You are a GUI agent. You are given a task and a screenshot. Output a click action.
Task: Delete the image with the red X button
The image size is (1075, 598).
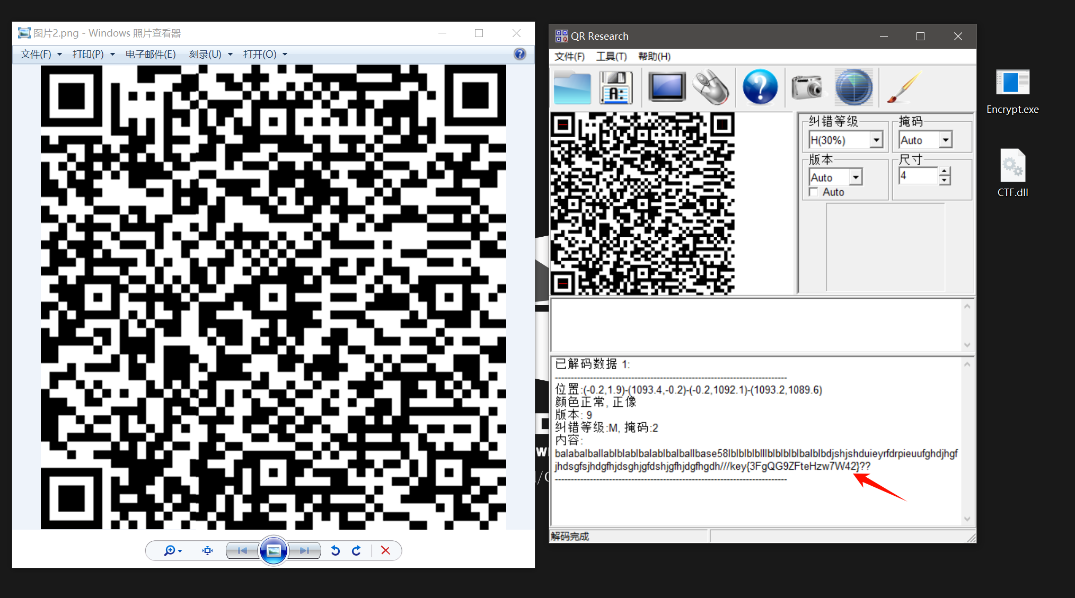pos(385,550)
